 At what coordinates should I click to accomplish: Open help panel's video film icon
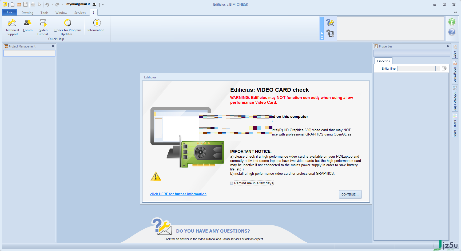[x=330, y=33]
